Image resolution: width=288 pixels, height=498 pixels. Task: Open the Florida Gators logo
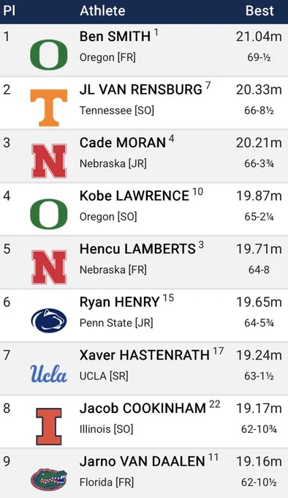[x=49, y=480]
